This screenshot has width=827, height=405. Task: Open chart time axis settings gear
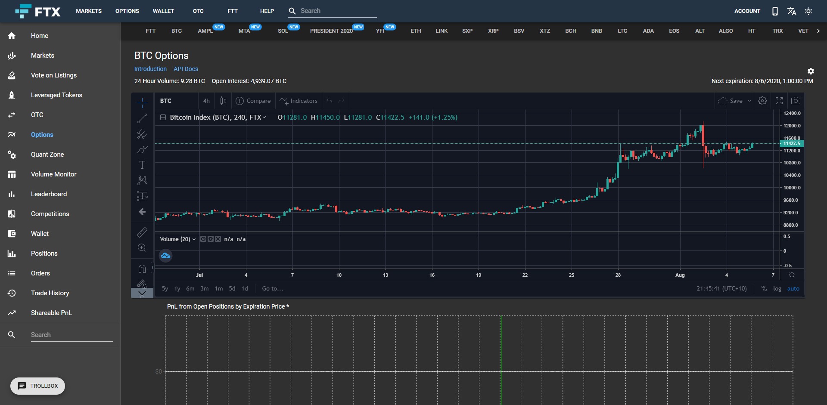(x=792, y=275)
